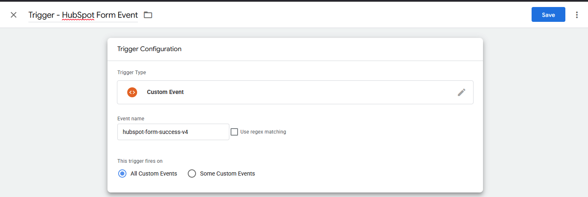Screen dimensions: 588x197
Task: Click the 'Some Custom Events' label text
Action: [x=227, y=174]
